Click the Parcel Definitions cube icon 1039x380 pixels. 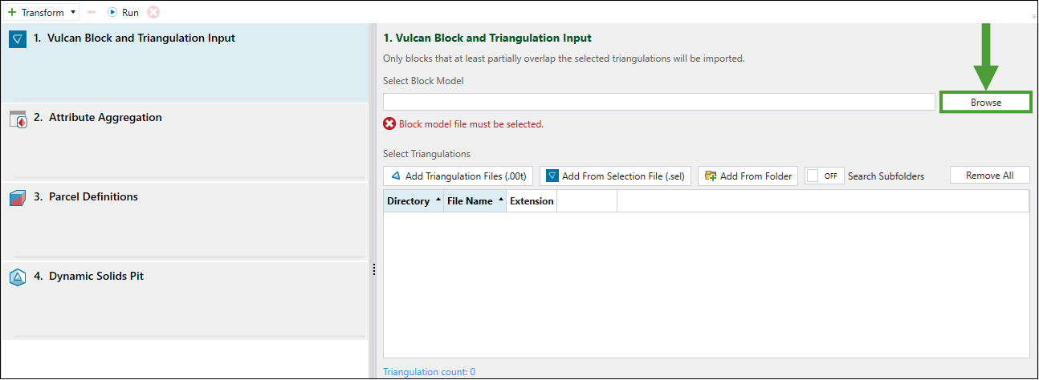(x=18, y=198)
